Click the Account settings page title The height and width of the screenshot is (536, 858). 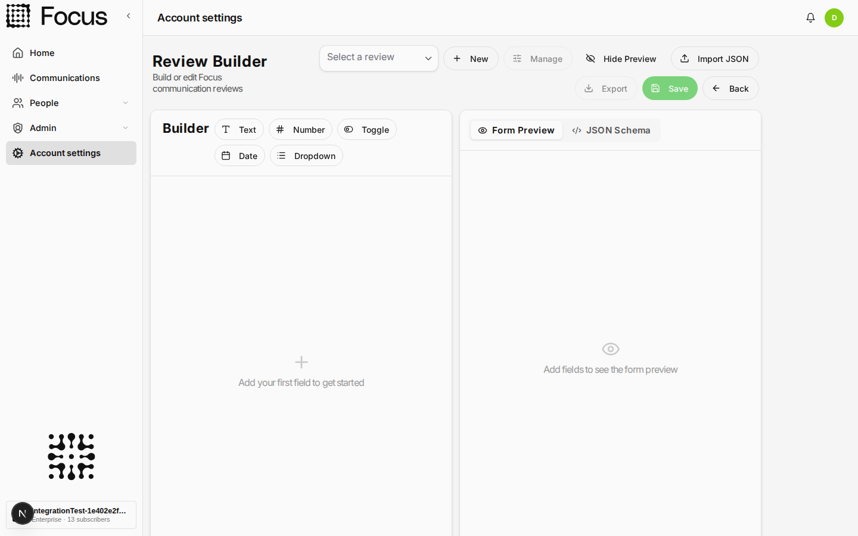[200, 18]
